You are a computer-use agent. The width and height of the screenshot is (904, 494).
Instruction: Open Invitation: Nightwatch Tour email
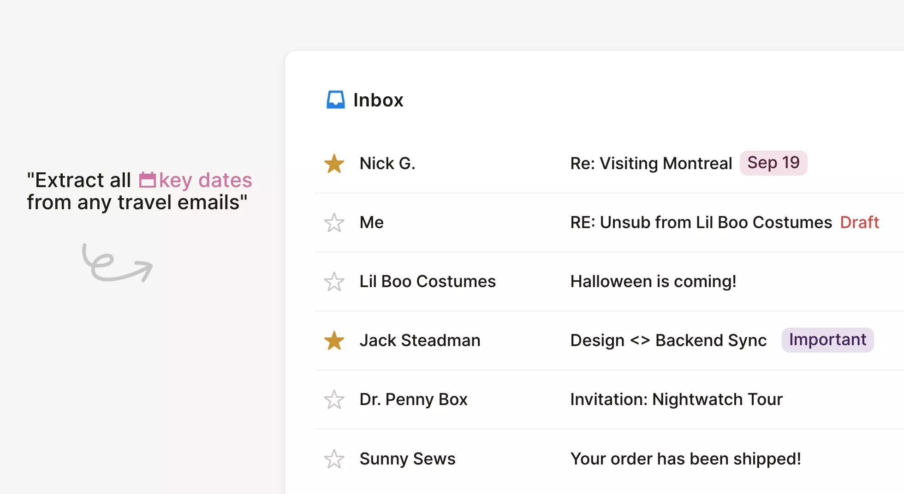(x=676, y=400)
